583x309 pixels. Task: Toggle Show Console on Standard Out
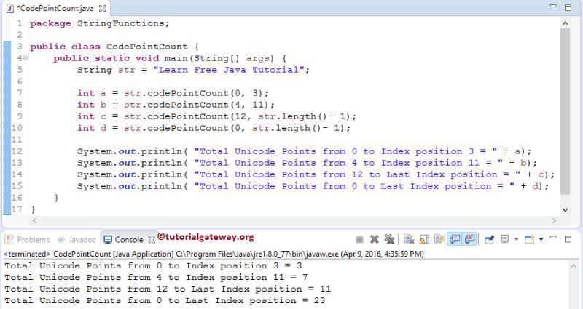pos(455,240)
